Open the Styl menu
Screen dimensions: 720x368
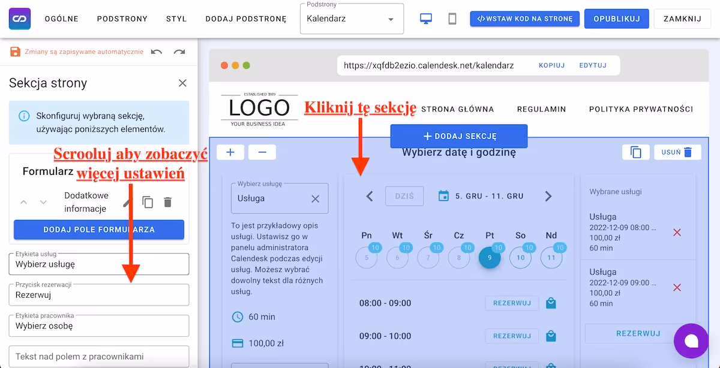pos(176,19)
